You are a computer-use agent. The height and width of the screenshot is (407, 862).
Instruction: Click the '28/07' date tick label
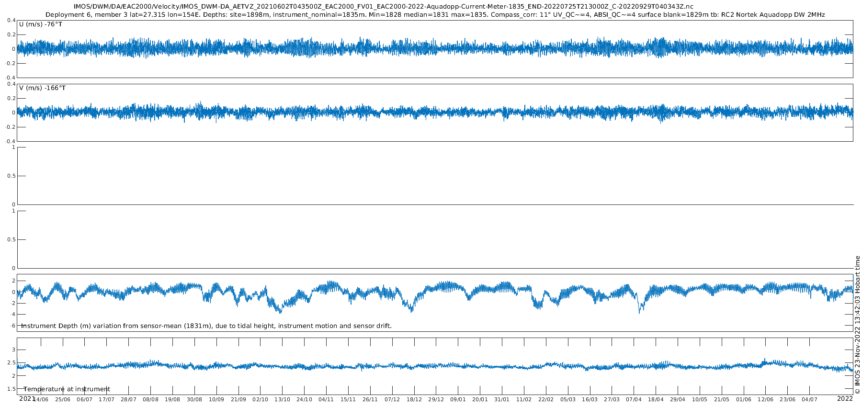[x=129, y=399]
